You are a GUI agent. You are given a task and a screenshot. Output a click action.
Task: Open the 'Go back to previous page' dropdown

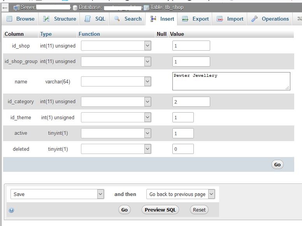pyautogui.click(x=181, y=194)
